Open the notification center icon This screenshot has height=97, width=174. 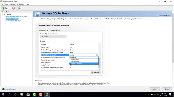170,95
